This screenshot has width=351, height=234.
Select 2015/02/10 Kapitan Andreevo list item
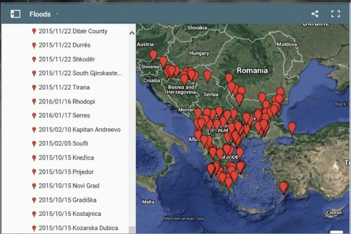80,129
